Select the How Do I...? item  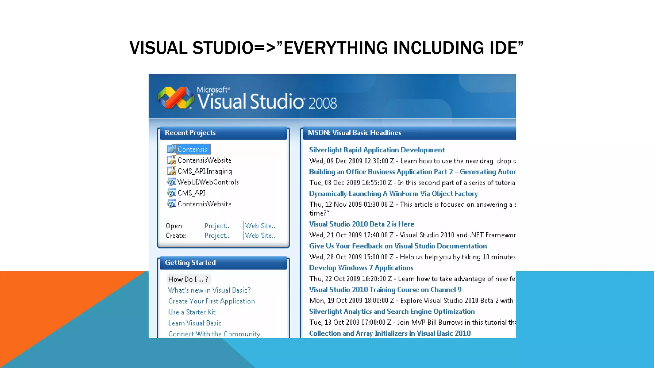click(x=188, y=279)
